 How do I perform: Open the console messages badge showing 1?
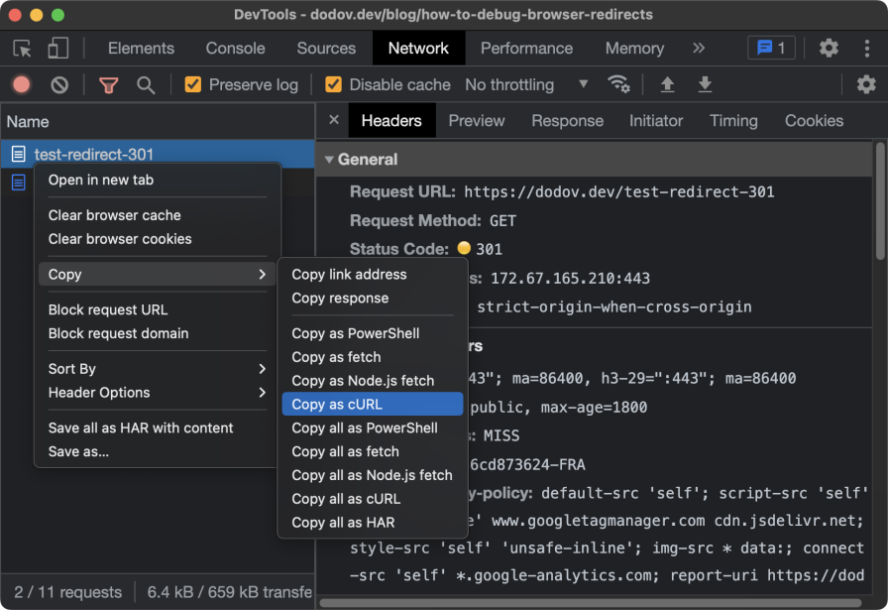pyautogui.click(x=771, y=47)
